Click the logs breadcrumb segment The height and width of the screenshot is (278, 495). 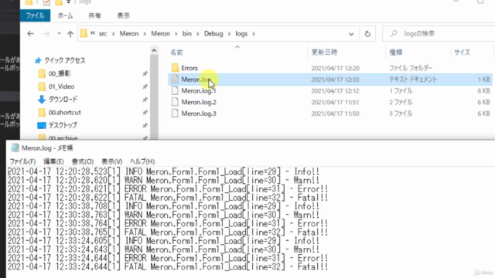241,34
